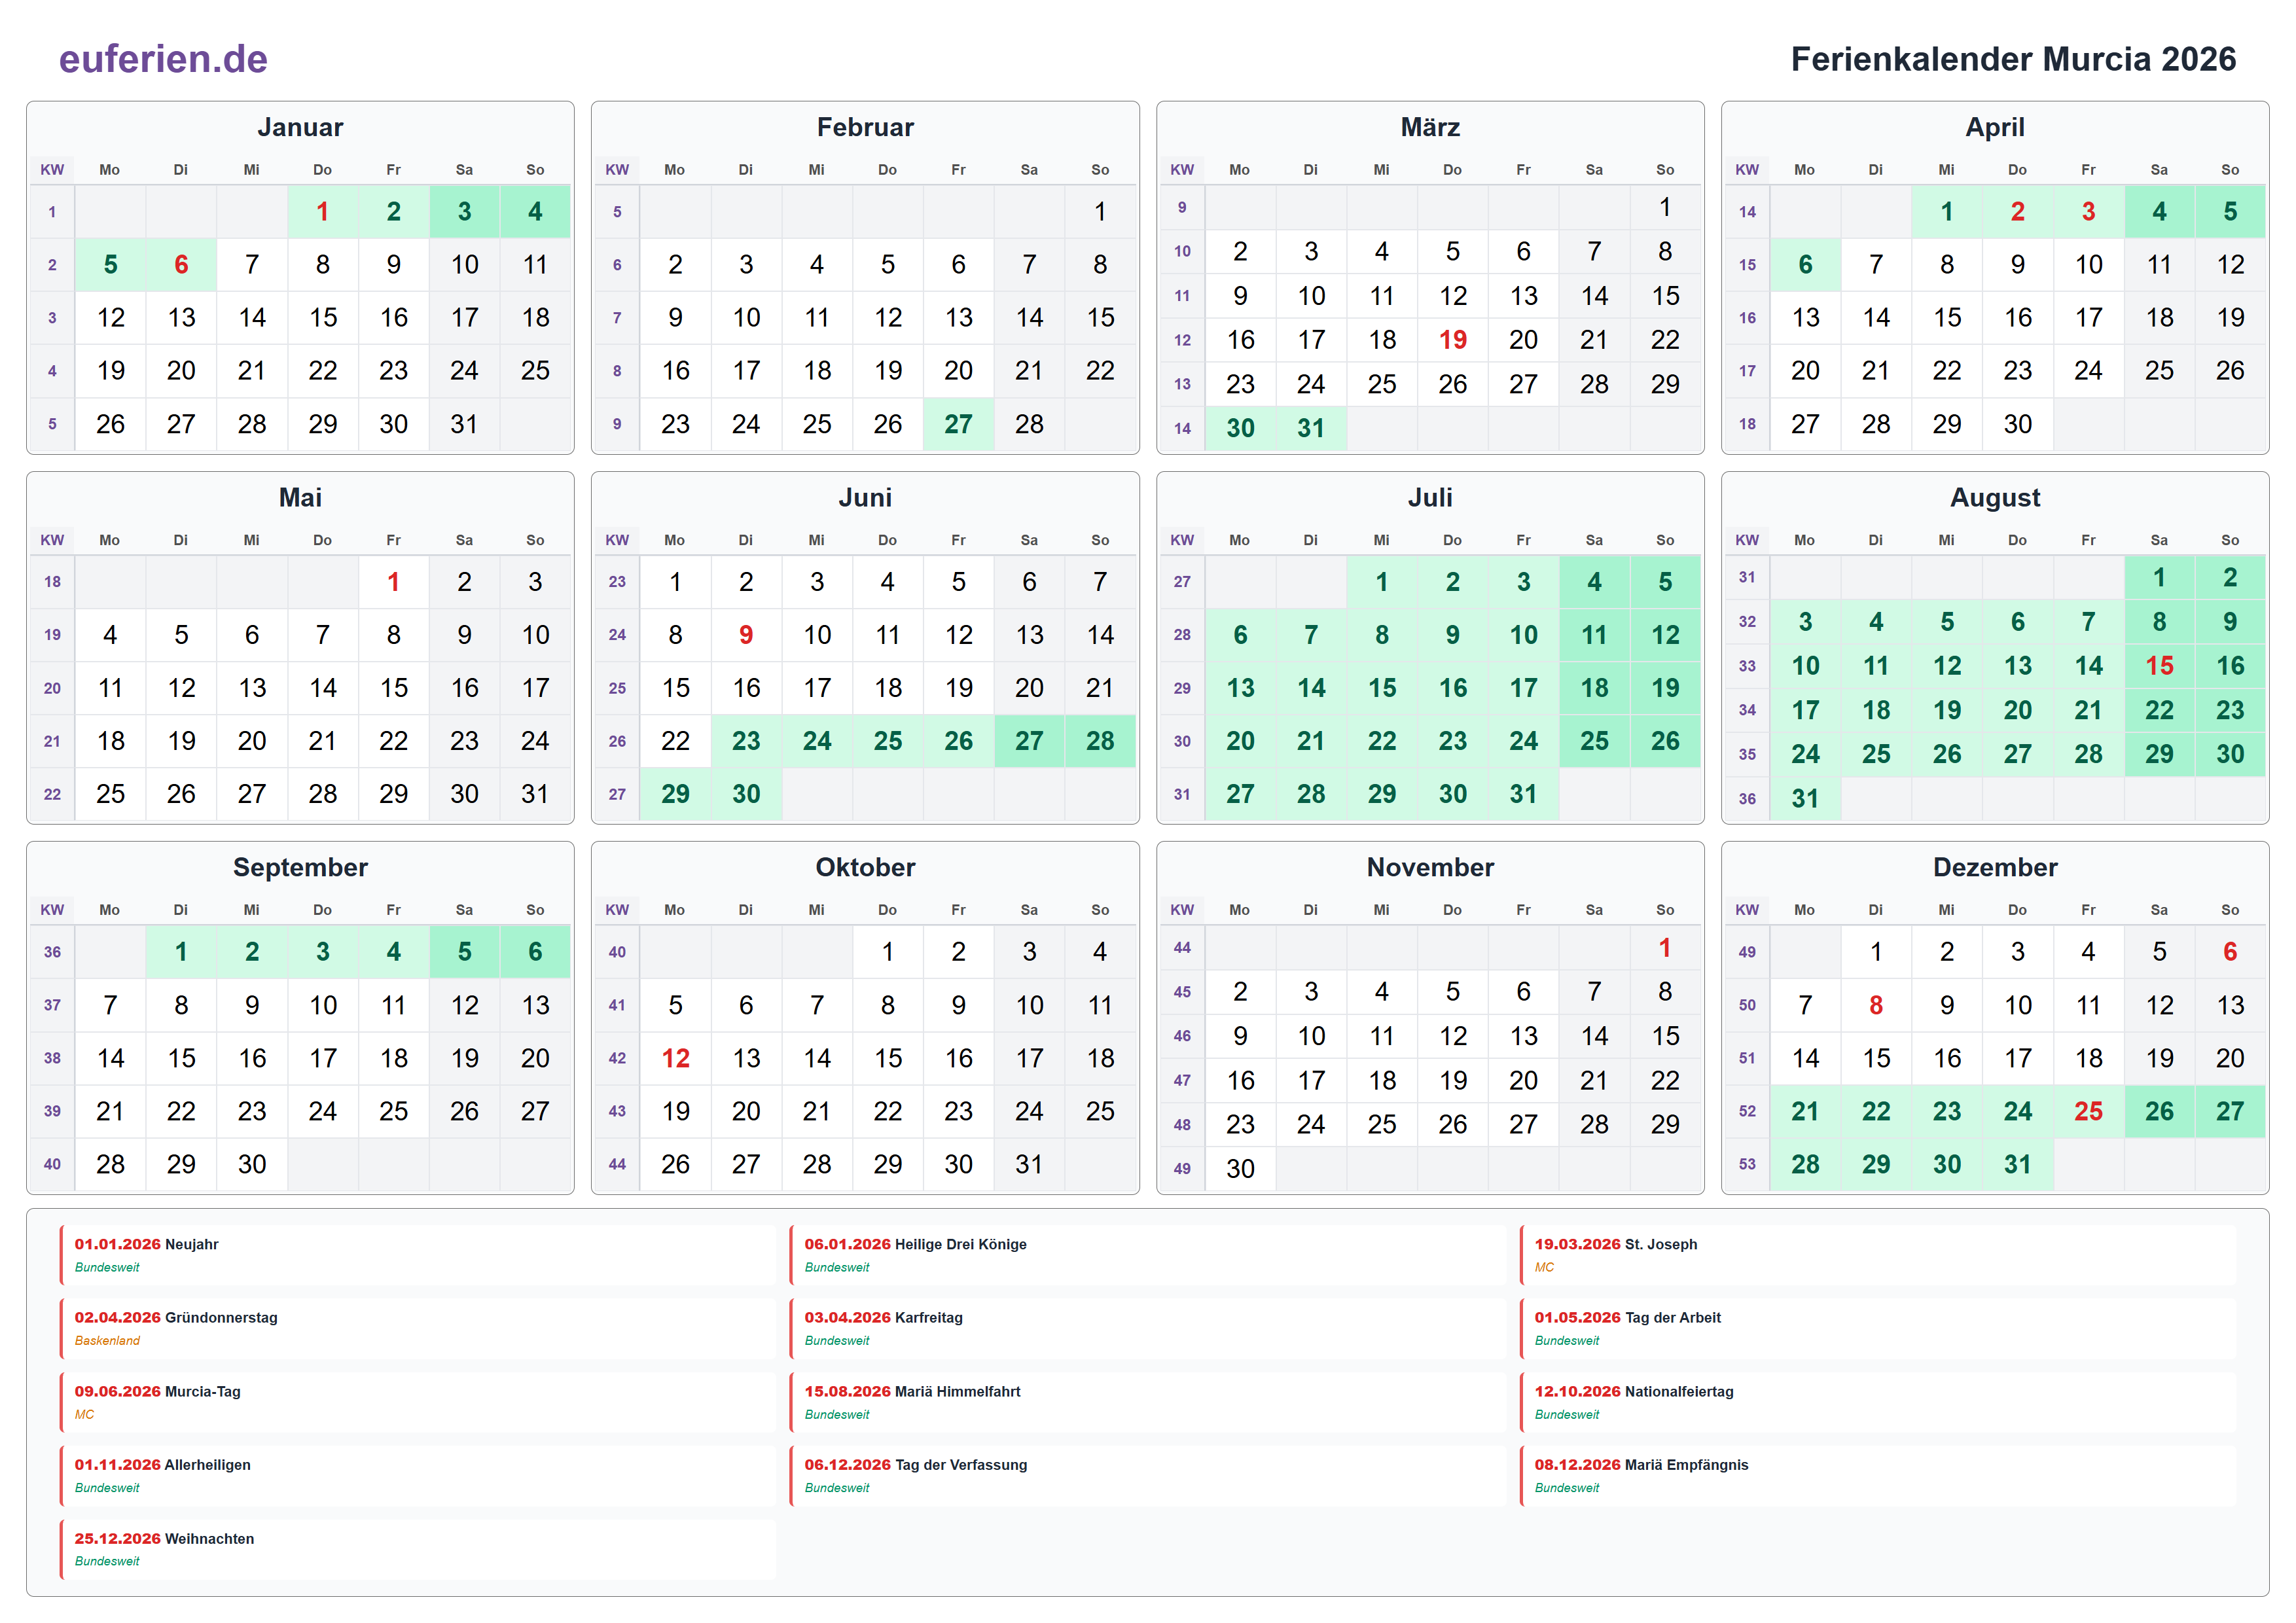Screen dimensions: 2296x1623
Task: Open the 19.03.2026 St. Joseph entry
Action: (x=1878, y=1255)
